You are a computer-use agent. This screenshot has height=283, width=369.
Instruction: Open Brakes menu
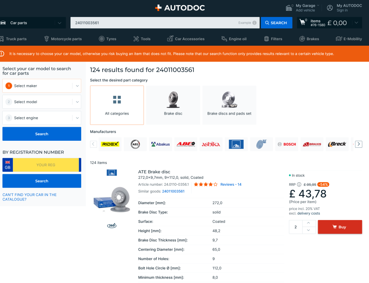pyautogui.click(x=309, y=39)
